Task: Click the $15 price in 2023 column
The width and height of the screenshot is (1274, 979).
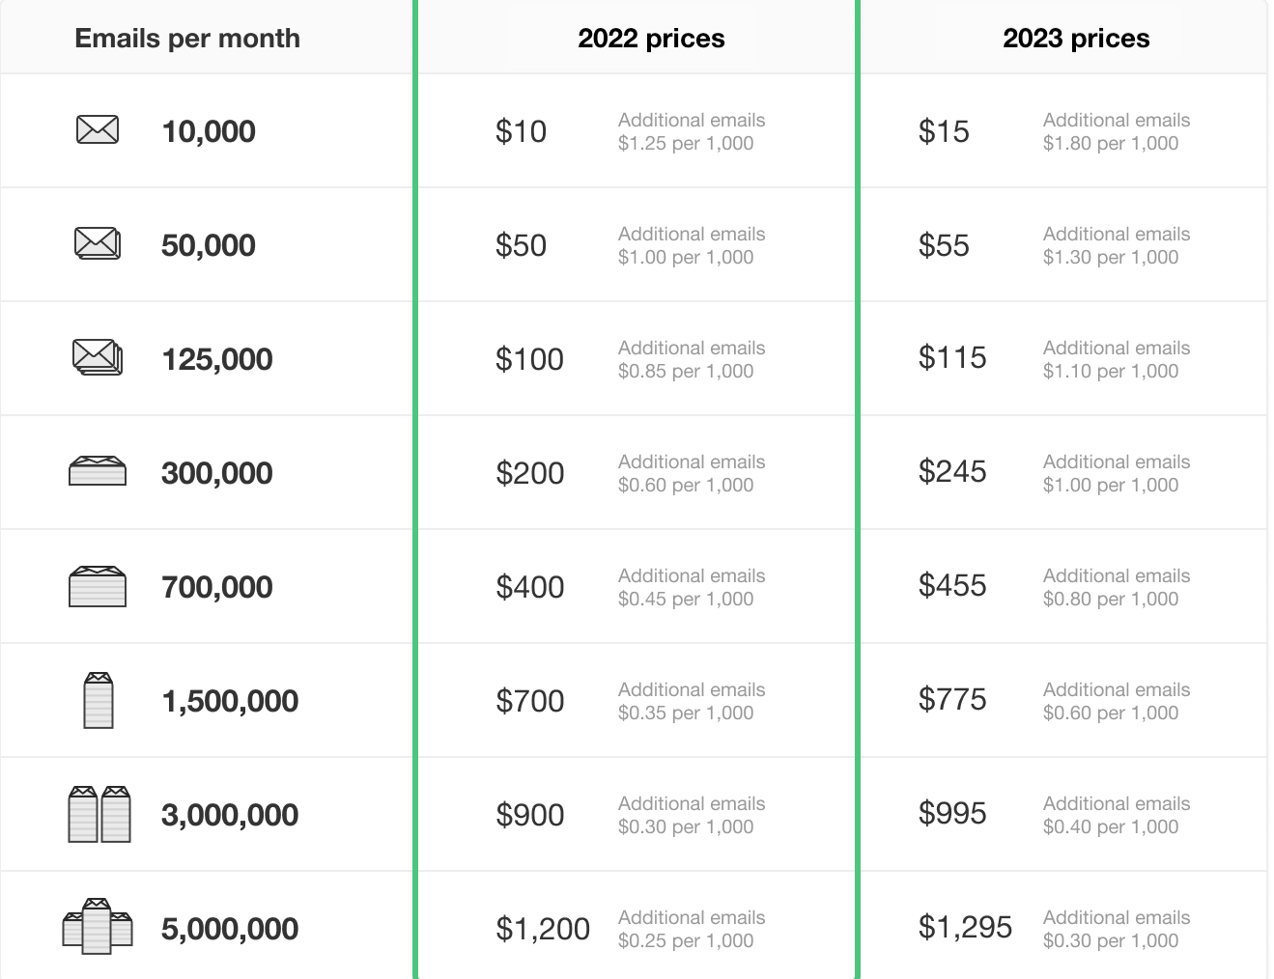Action: coord(944,131)
